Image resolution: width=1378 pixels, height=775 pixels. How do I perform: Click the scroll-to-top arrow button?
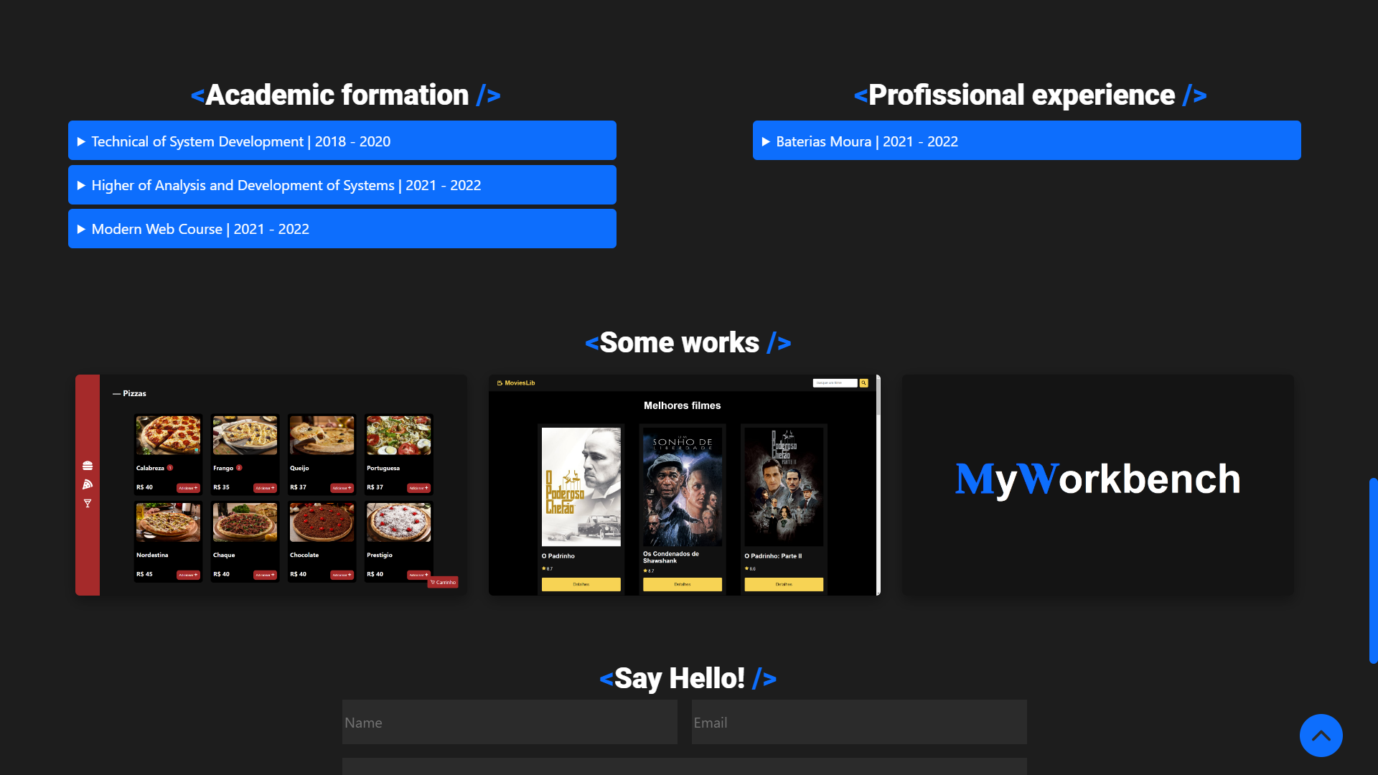pos(1321,736)
